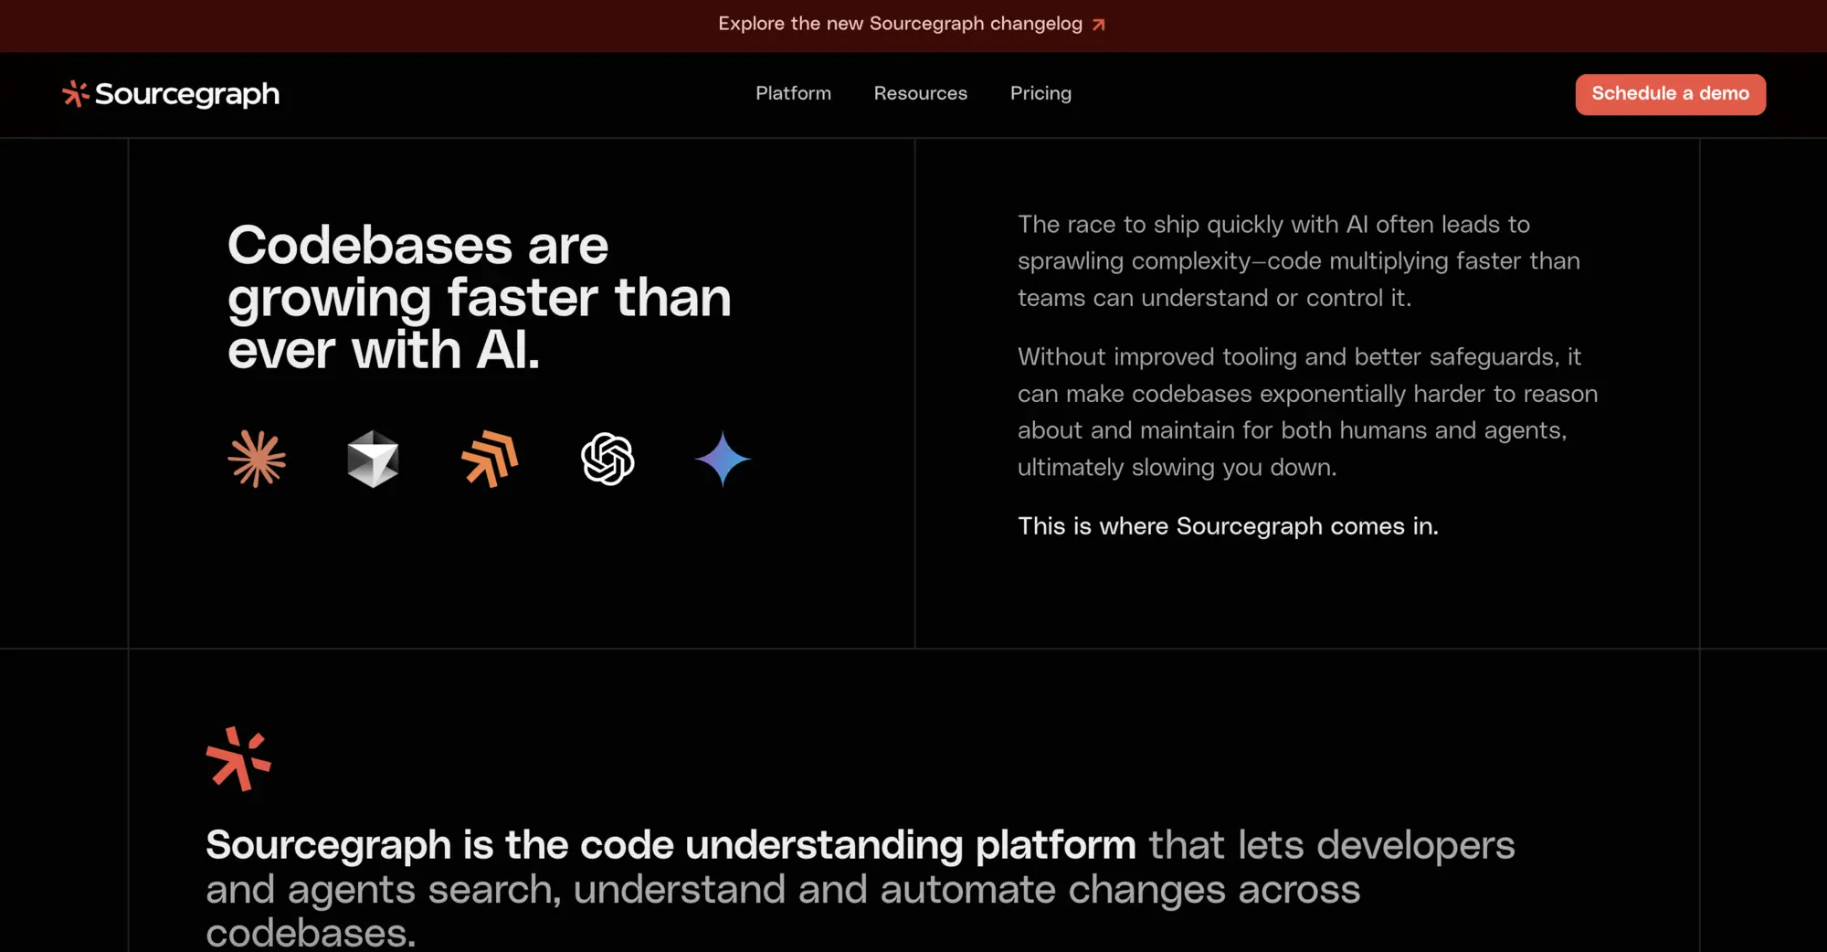Image resolution: width=1827 pixels, height=952 pixels.
Task: Click the large red Sourcegraph asterisk mark
Action: coord(238,758)
